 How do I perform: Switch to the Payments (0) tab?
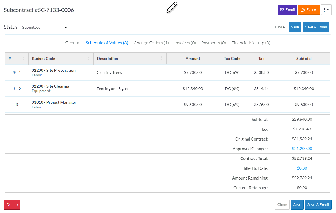(x=214, y=43)
